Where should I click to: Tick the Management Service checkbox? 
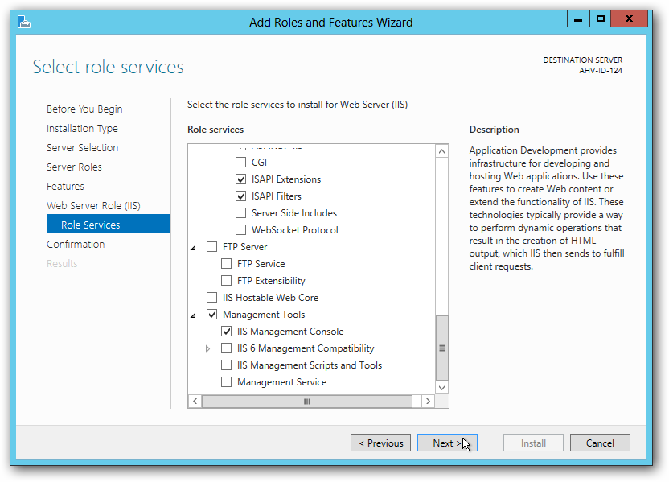click(x=226, y=382)
